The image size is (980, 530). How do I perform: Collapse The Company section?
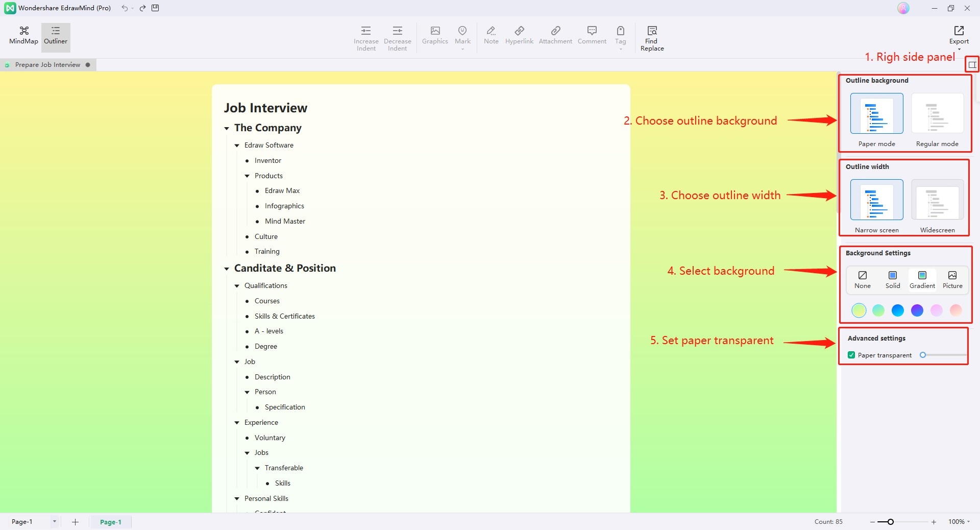tap(227, 128)
